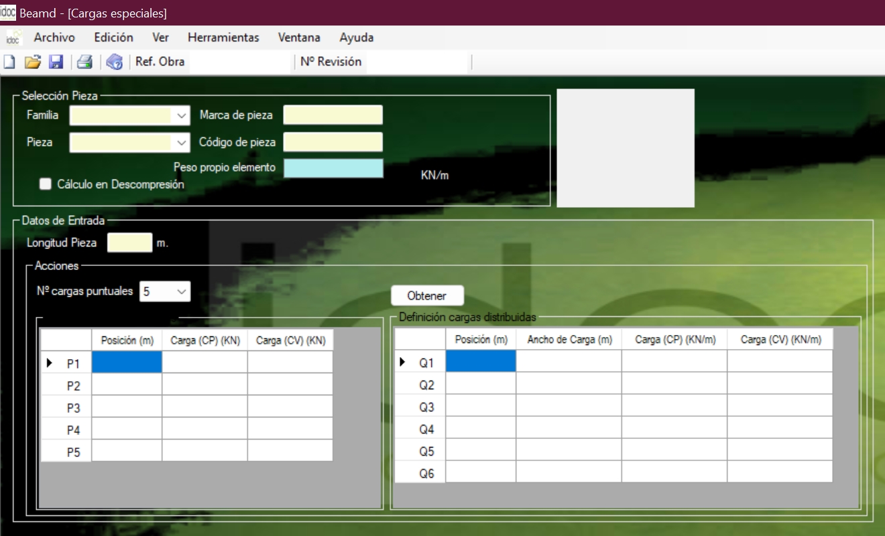The height and width of the screenshot is (536, 885).
Task: Expand the Familia dropdown
Action: (182, 116)
